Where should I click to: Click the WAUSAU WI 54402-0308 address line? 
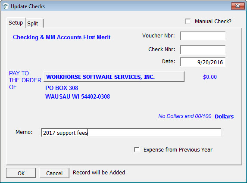tap(78, 96)
